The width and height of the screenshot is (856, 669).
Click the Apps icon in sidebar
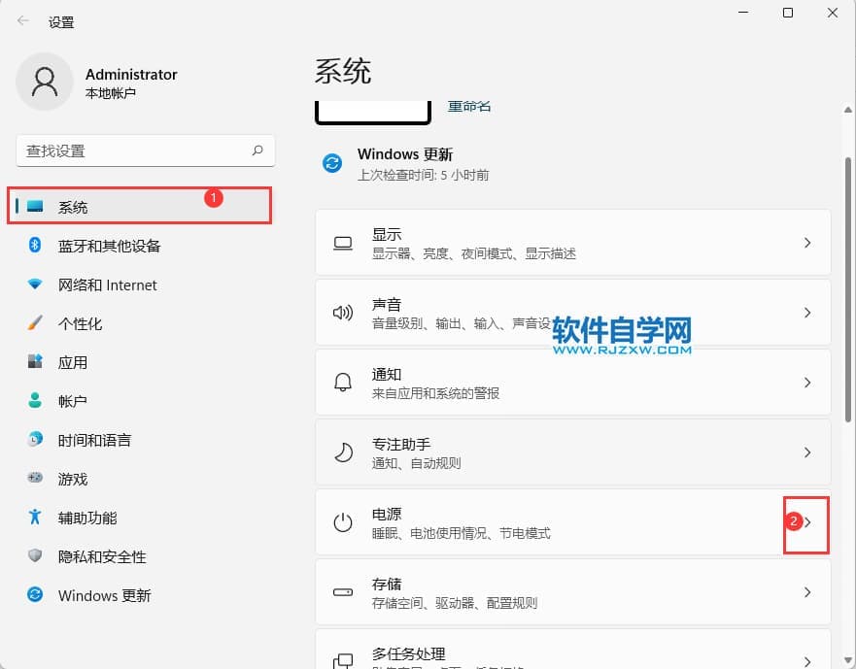click(35, 362)
